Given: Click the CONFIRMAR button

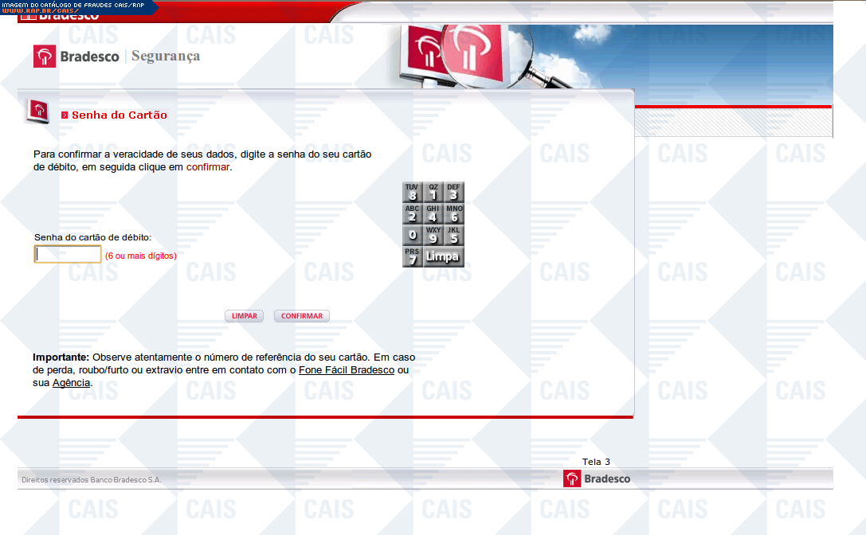Looking at the screenshot, I should [x=301, y=316].
